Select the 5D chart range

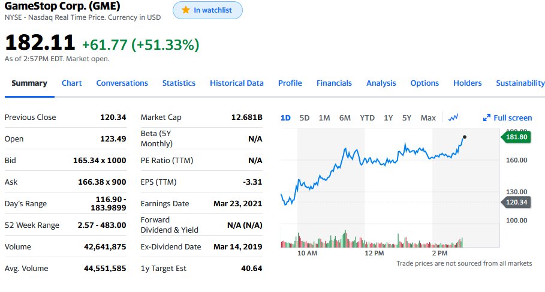305,118
